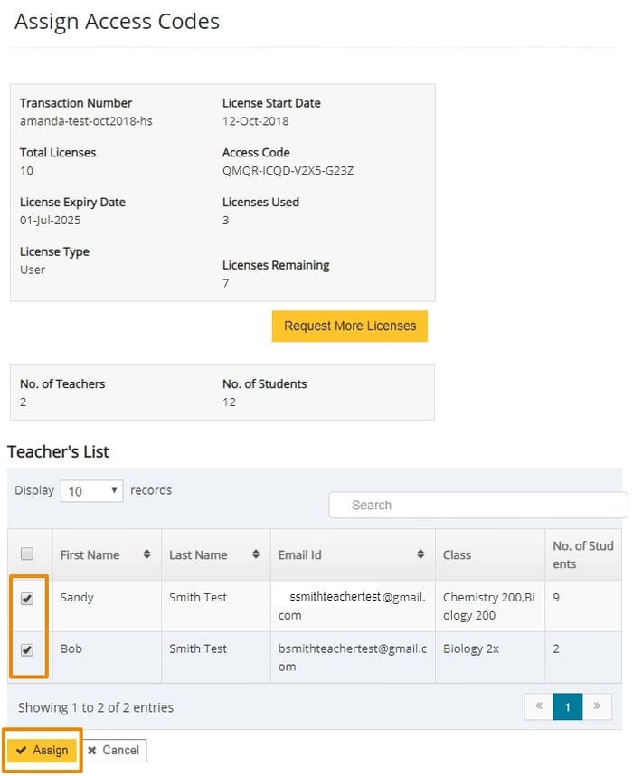Image resolution: width=633 pixels, height=776 pixels.
Task: Click Bob's email address cell
Action: (352, 658)
